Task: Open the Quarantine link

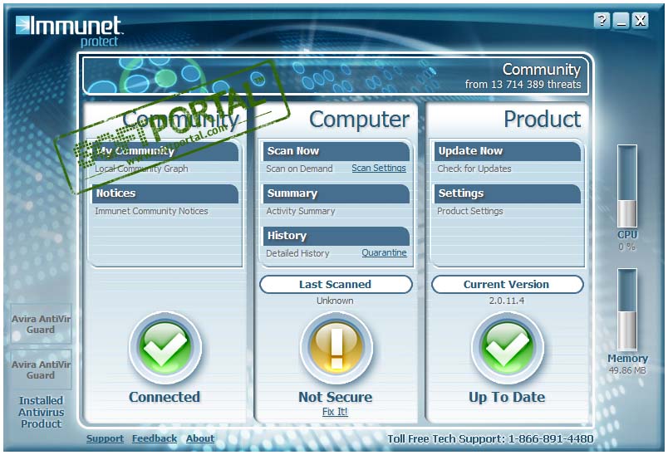Action: tap(384, 253)
